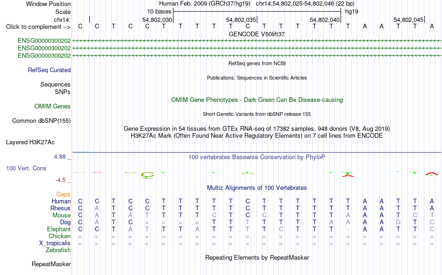Click the RepeatMasker track label

[x=51, y=264]
